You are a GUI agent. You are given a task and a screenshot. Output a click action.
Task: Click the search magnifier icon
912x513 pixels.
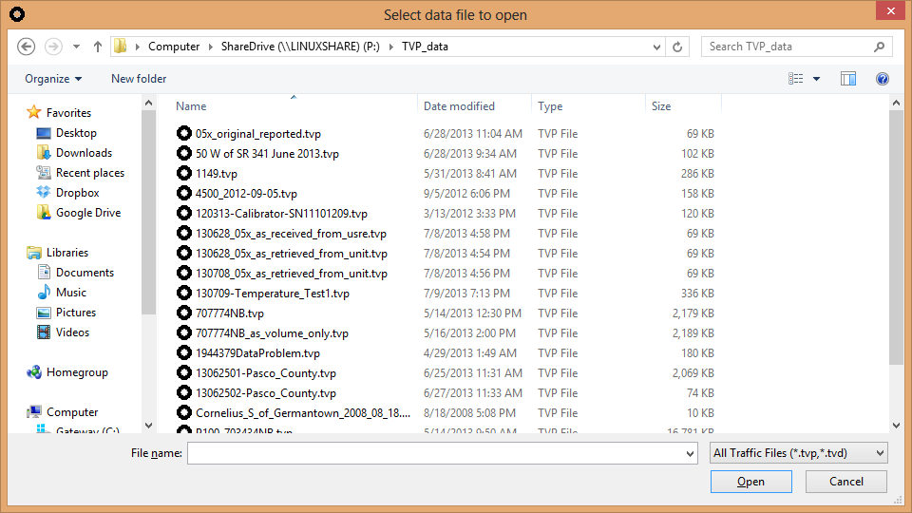(x=880, y=47)
